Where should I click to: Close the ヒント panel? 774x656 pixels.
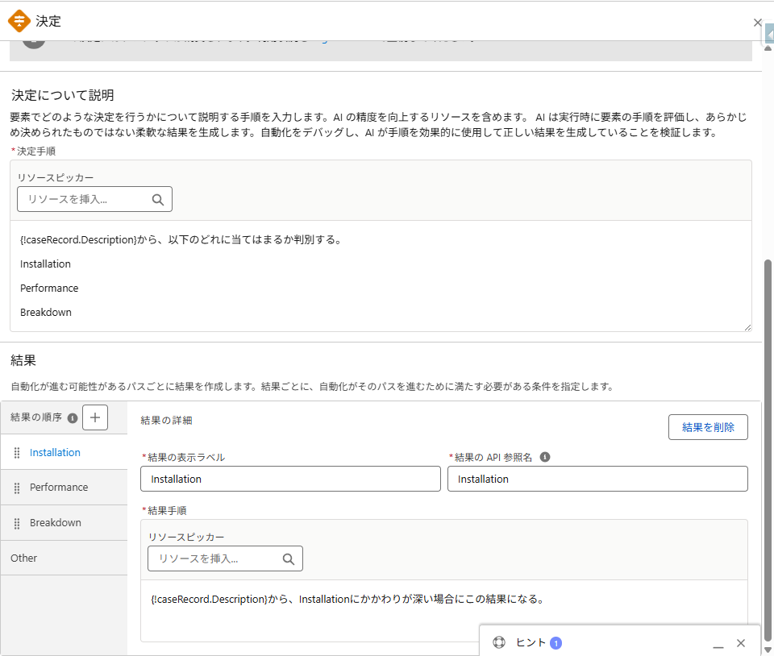[x=741, y=643]
